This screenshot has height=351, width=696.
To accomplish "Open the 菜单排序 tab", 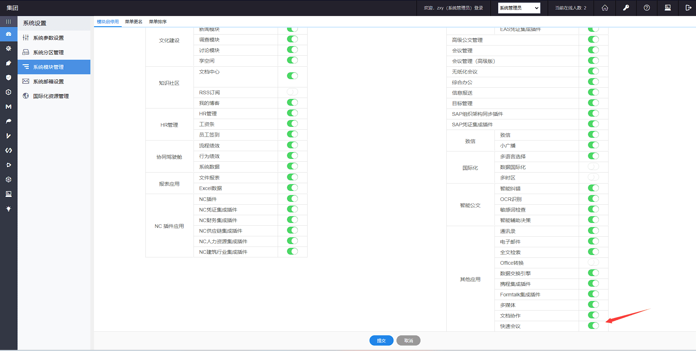I will 158,22.
